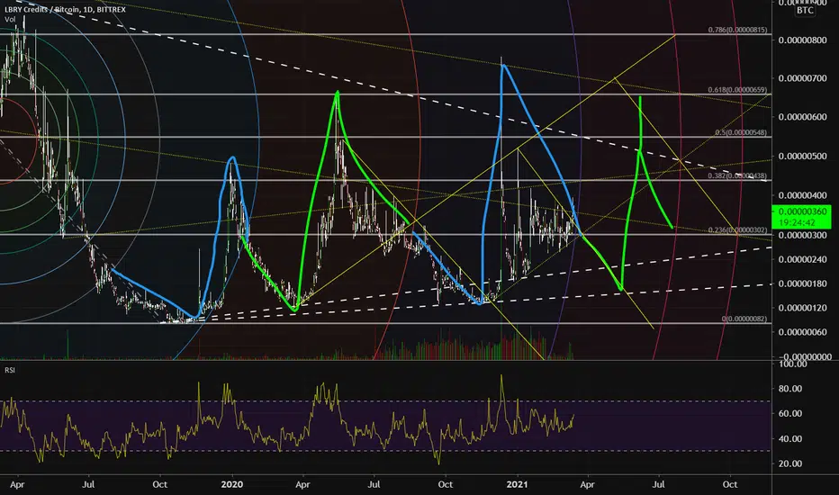This screenshot has width=839, height=495.
Task: Click the 0.00000700 price axis label
Action: (x=802, y=78)
